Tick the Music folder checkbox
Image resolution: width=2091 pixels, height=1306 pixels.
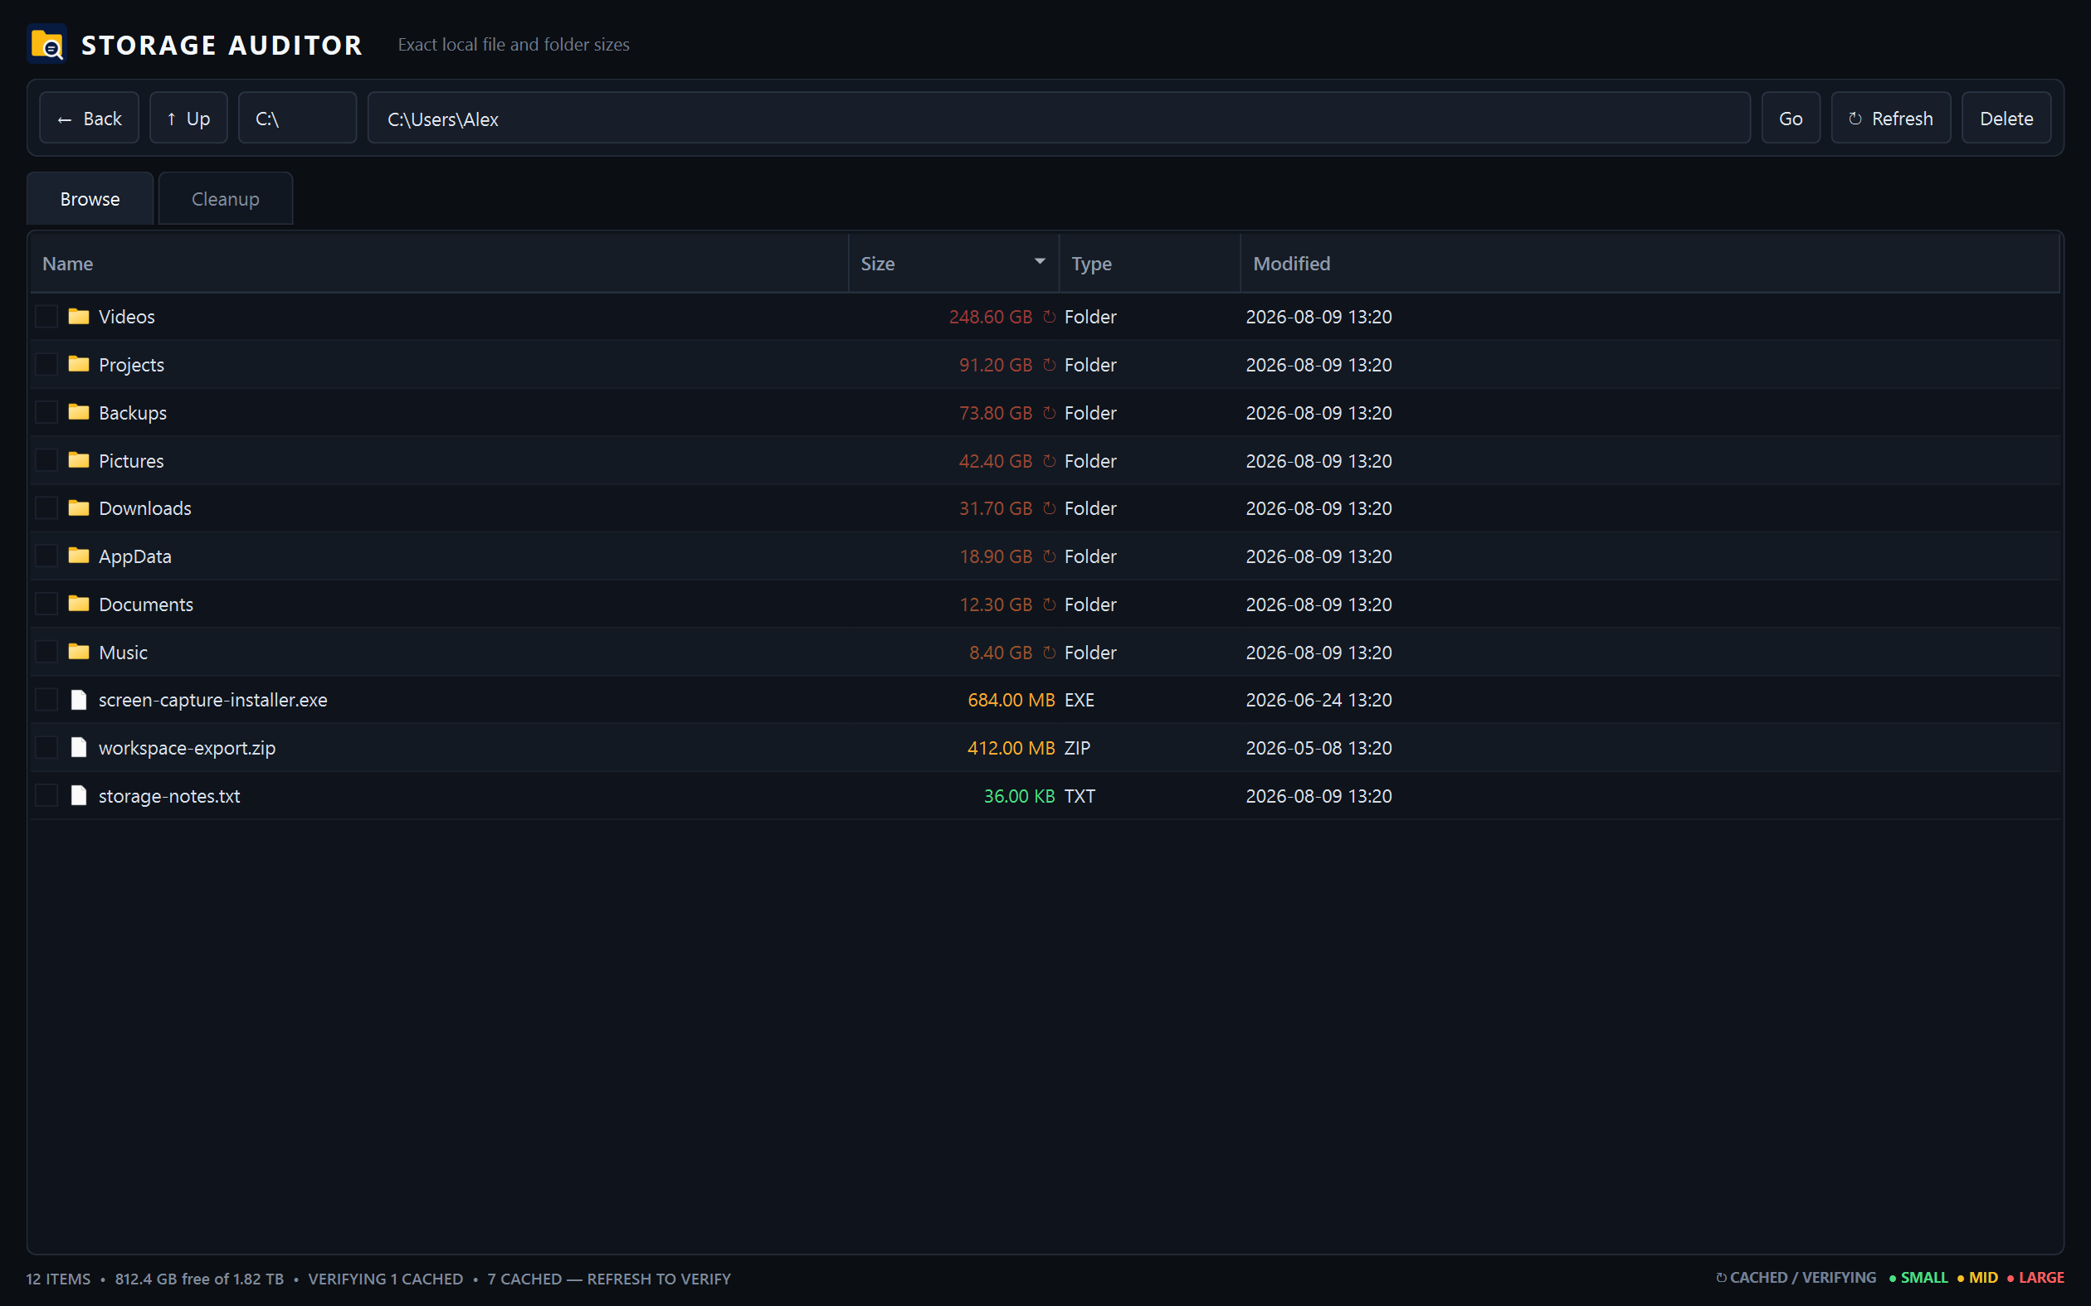pos(46,651)
